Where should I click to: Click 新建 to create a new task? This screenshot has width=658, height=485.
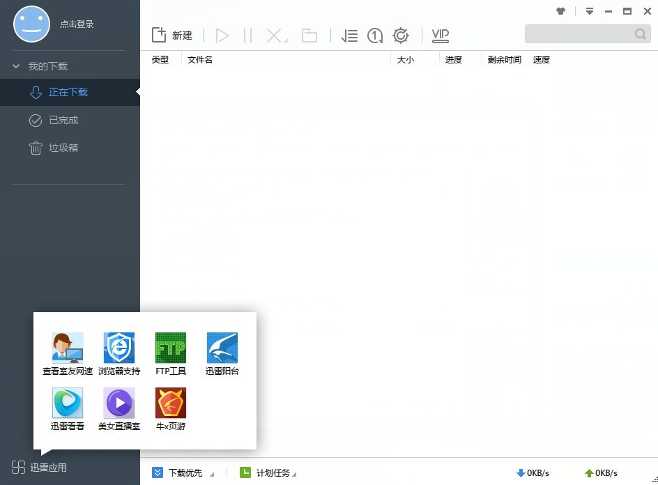click(172, 36)
